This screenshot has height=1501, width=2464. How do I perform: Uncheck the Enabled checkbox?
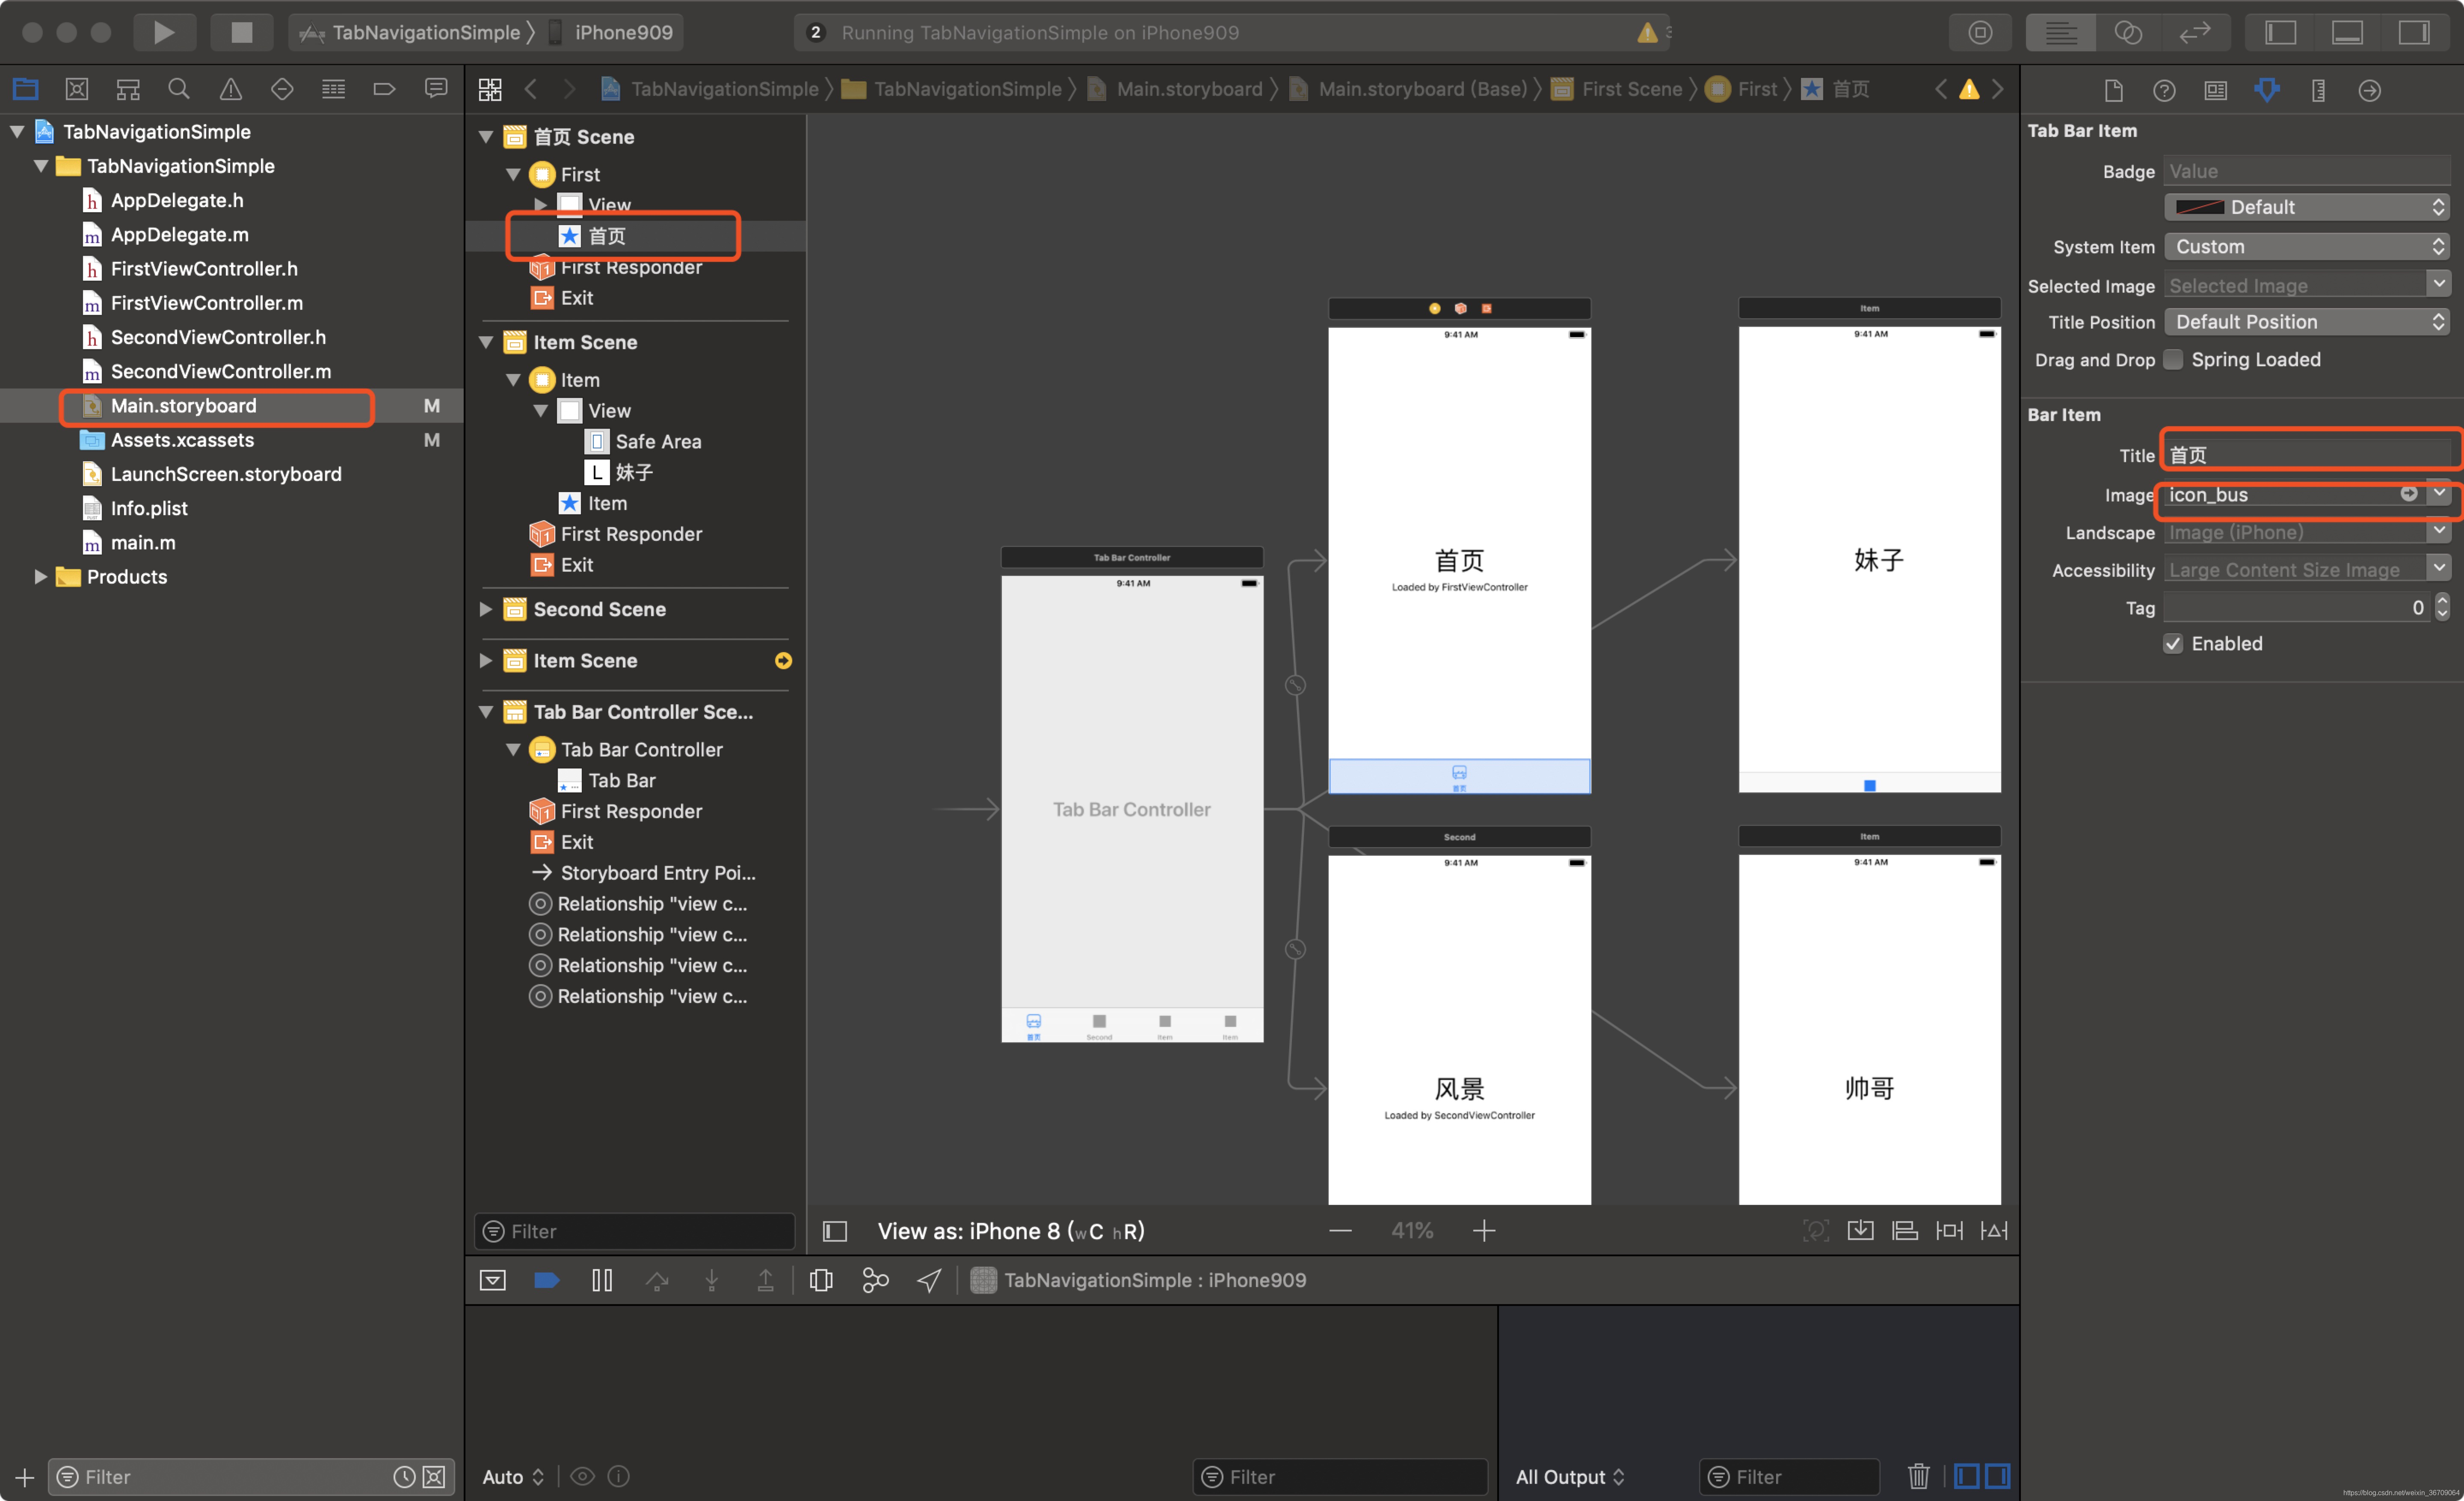(2173, 643)
